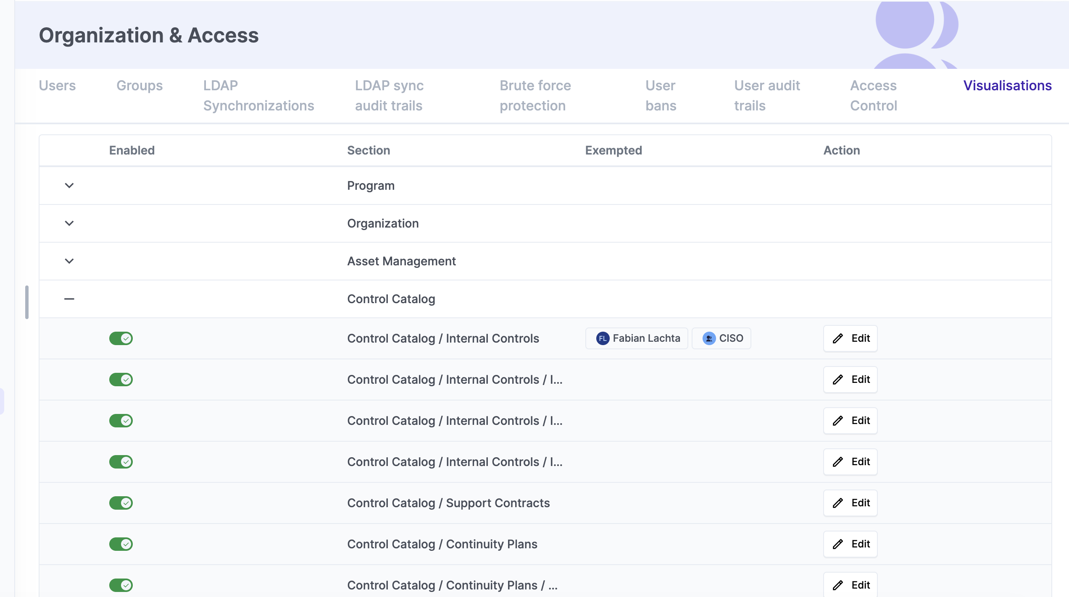Click the CISO group icon badge
This screenshot has height=597, width=1069.
[x=709, y=338]
